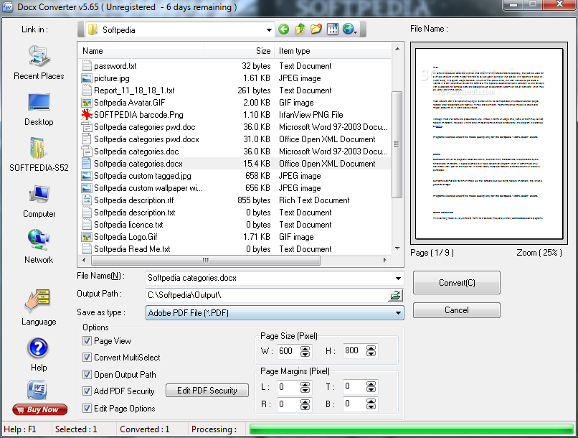This screenshot has width=578, height=438.
Task: Click the Softpedia Logo.Gif file icon
Action: tap(87, 237)
